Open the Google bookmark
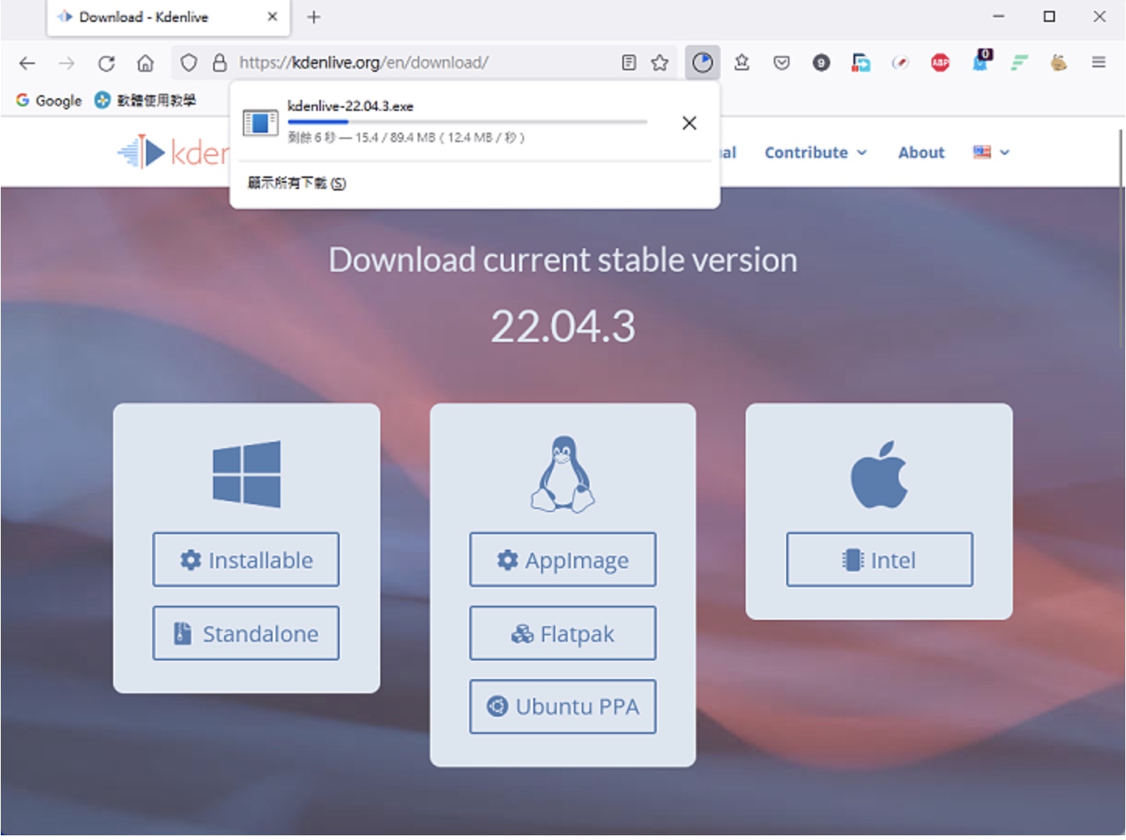The image size is (1126, 840). click(48, 101)
